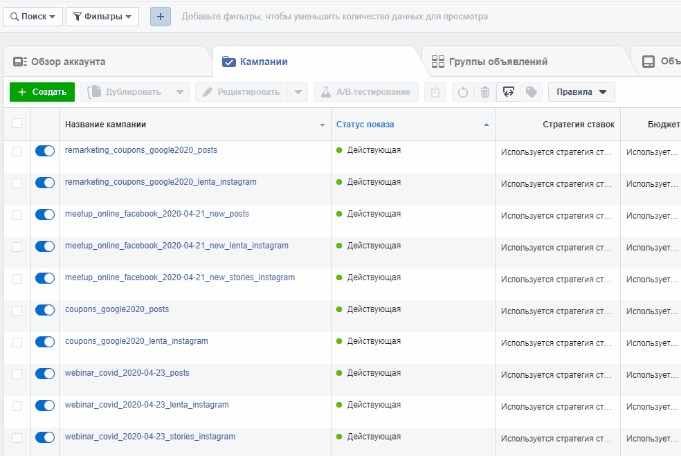This screenshot has height=456, width=681.
Task: Open the campaign search
Action: 32,16
